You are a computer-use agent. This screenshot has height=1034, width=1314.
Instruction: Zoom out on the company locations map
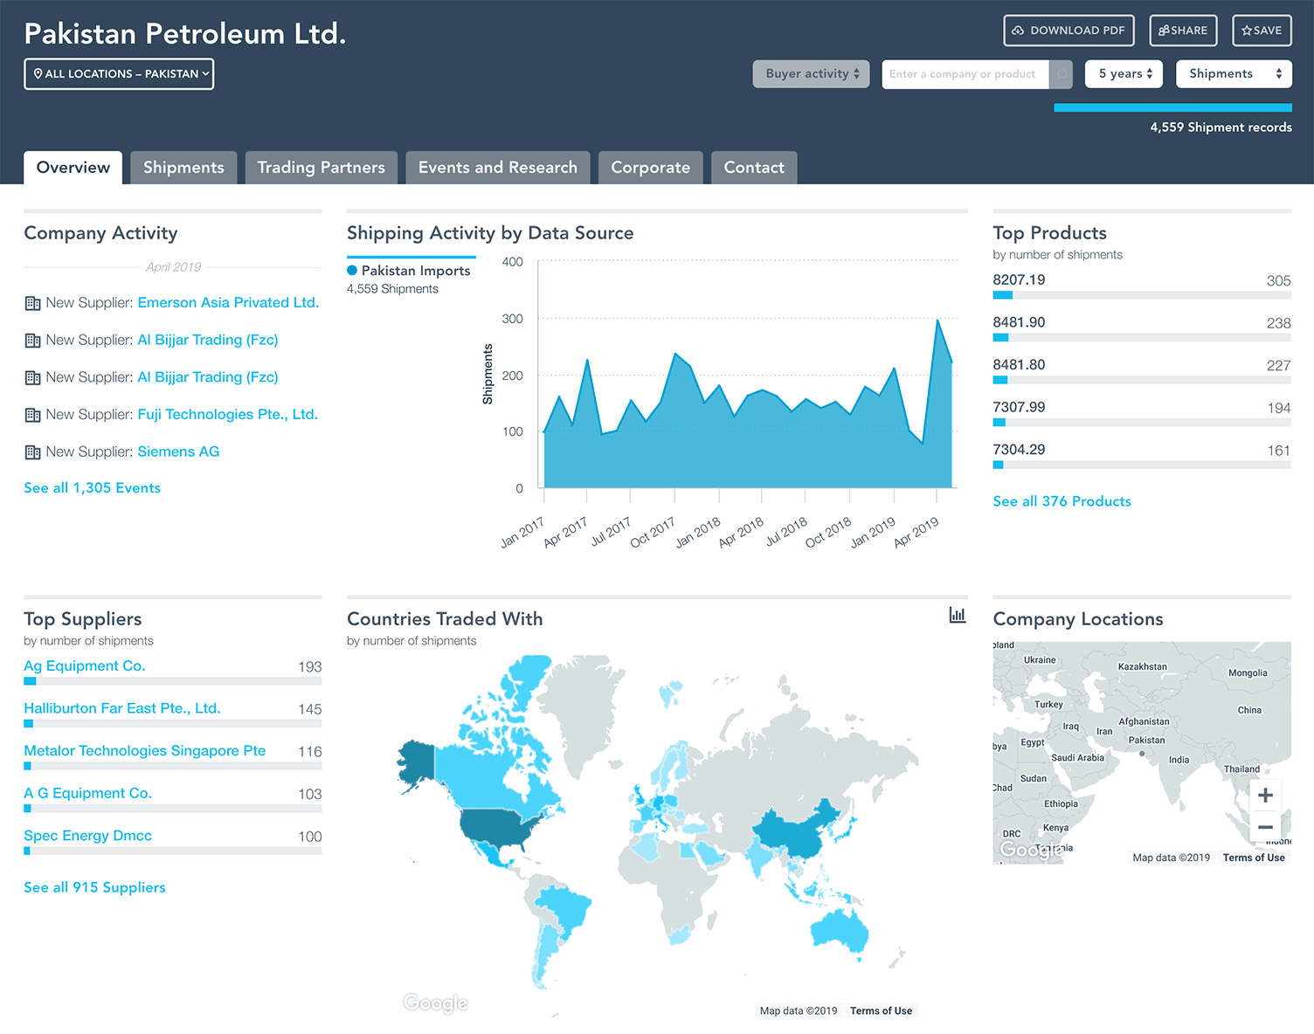[x=1265, y=827]
